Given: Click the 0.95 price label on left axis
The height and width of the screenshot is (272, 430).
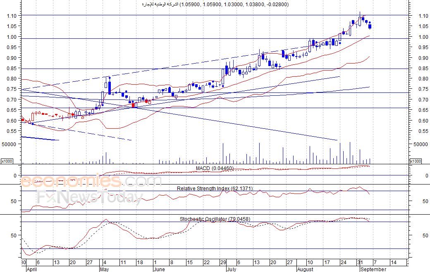Looking at the screenshot, I should pyautogui.click(x=12, y=47).
